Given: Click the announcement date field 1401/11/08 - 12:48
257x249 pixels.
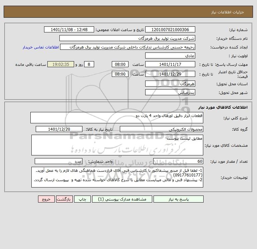Looking at the screenshot, I should (69, 29).
